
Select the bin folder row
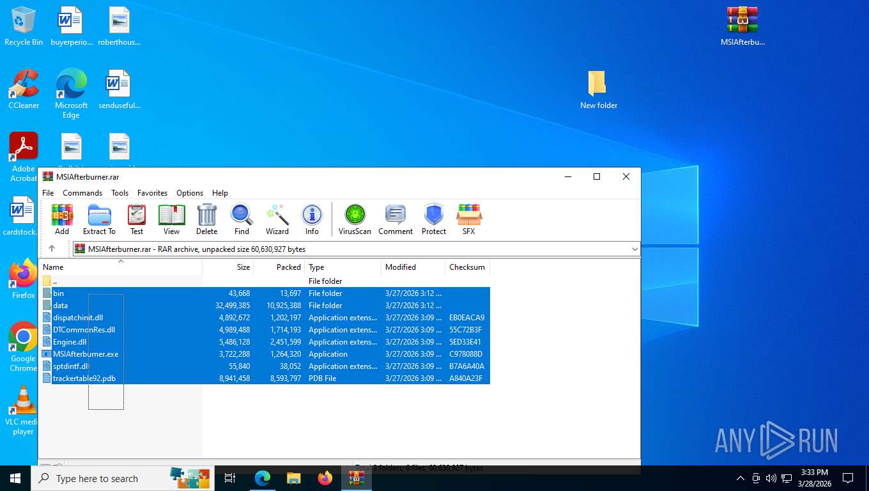coord(265,293)
